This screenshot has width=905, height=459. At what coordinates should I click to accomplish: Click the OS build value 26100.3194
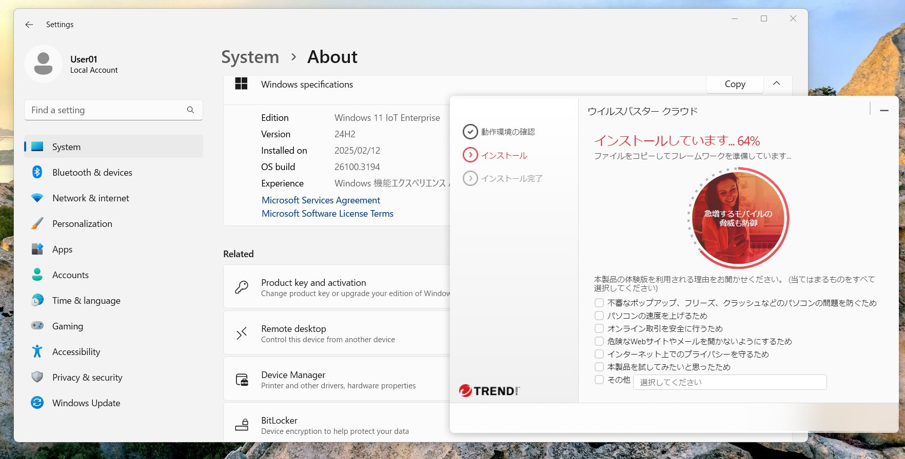(357, 167)
